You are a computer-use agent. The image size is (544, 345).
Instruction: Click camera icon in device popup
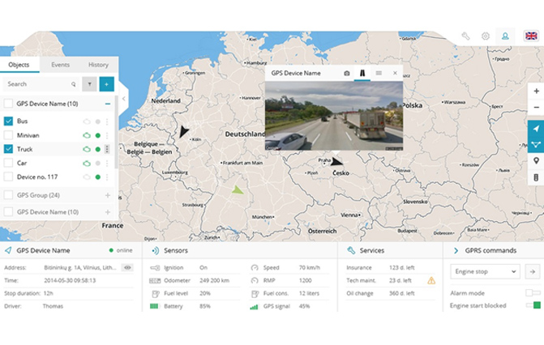[x=346, y=73]
